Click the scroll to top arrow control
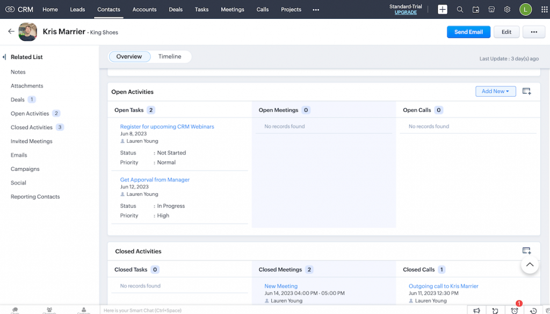The width and height of the screenshot is (550, 314). point(530,264)
